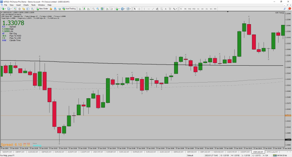Open the Insert menu

pyautogui.click(x=18, y=5)
